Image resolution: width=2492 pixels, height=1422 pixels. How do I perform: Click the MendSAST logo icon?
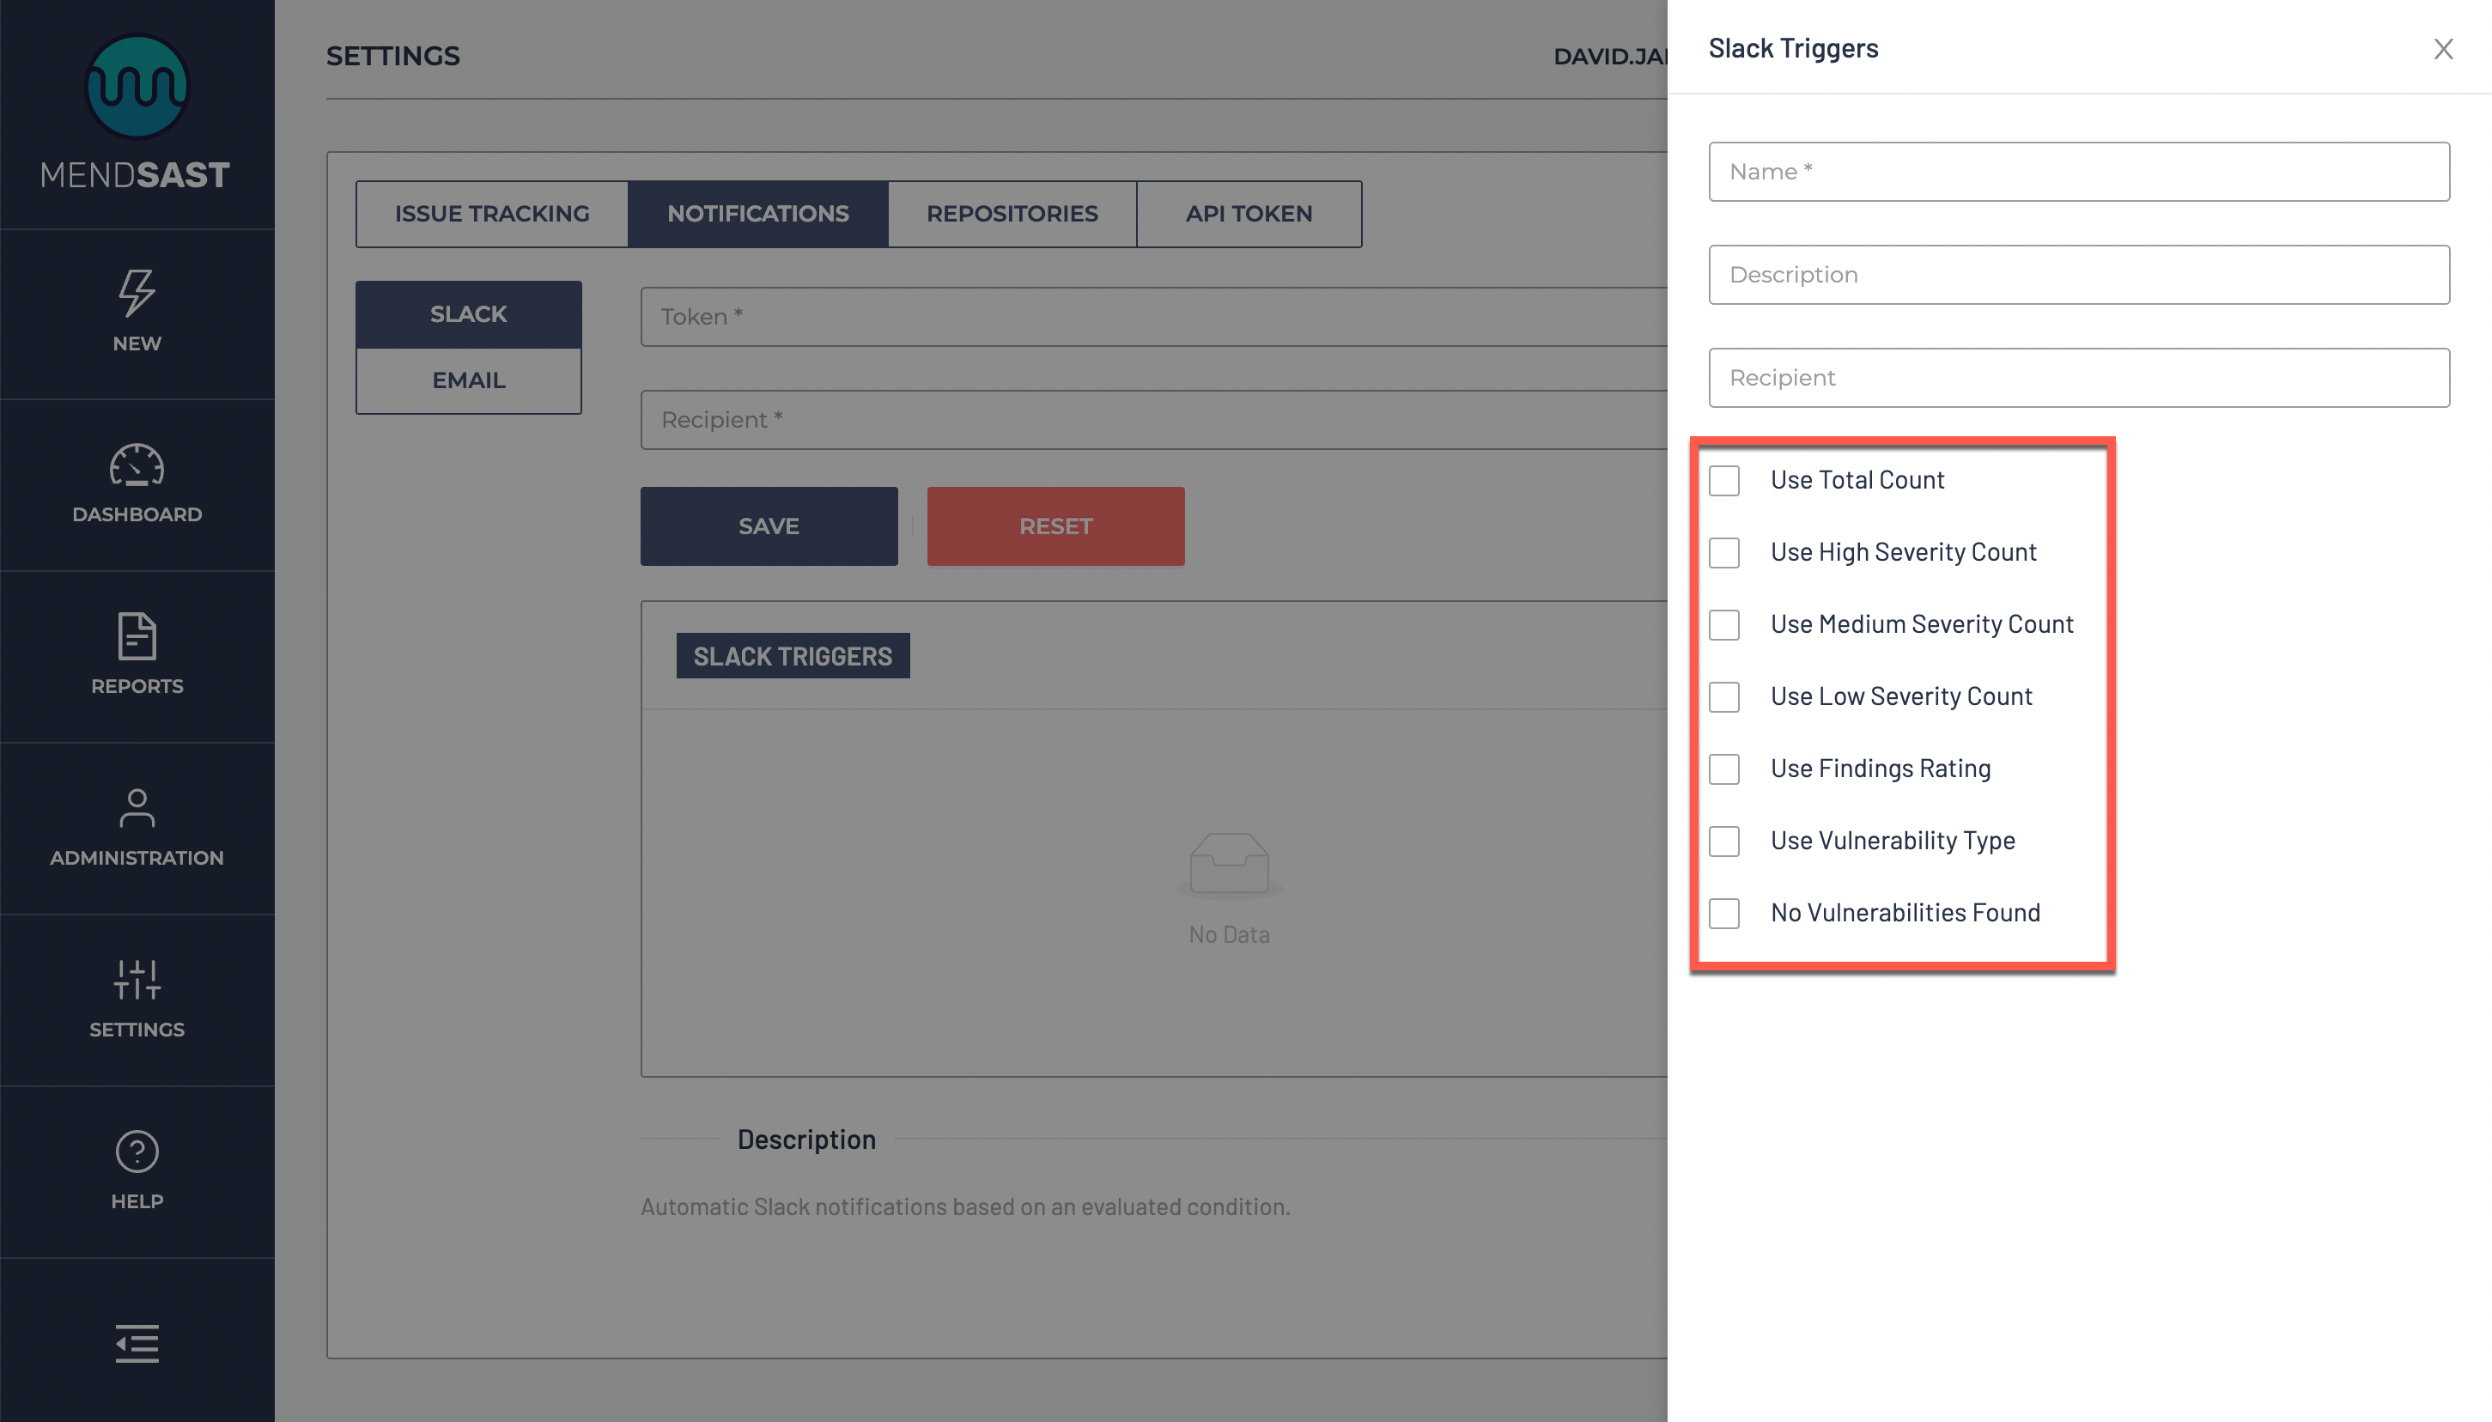point(137,86)
